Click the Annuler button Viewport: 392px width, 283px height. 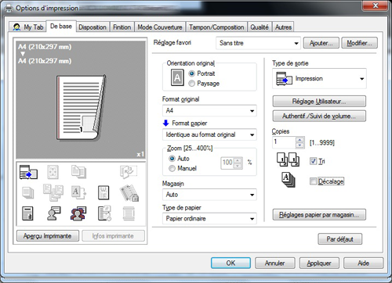pos(275,263)
